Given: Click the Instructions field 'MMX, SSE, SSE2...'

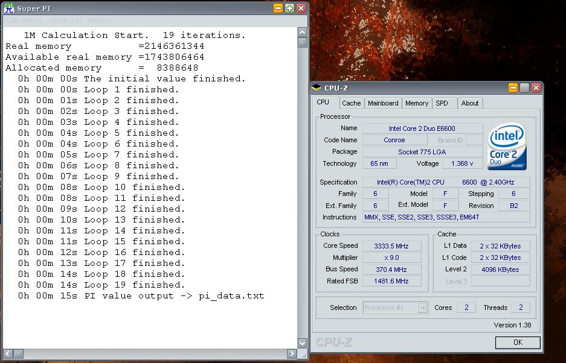Looking at the screenshot, I should coord(446,217).
